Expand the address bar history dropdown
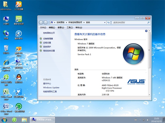This screenshot has width=165, height=123. (x=105, y=23)
